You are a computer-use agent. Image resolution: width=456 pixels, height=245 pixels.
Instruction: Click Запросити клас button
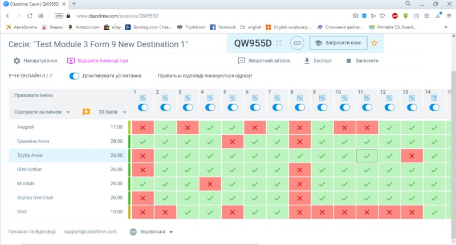pos(338,43)
